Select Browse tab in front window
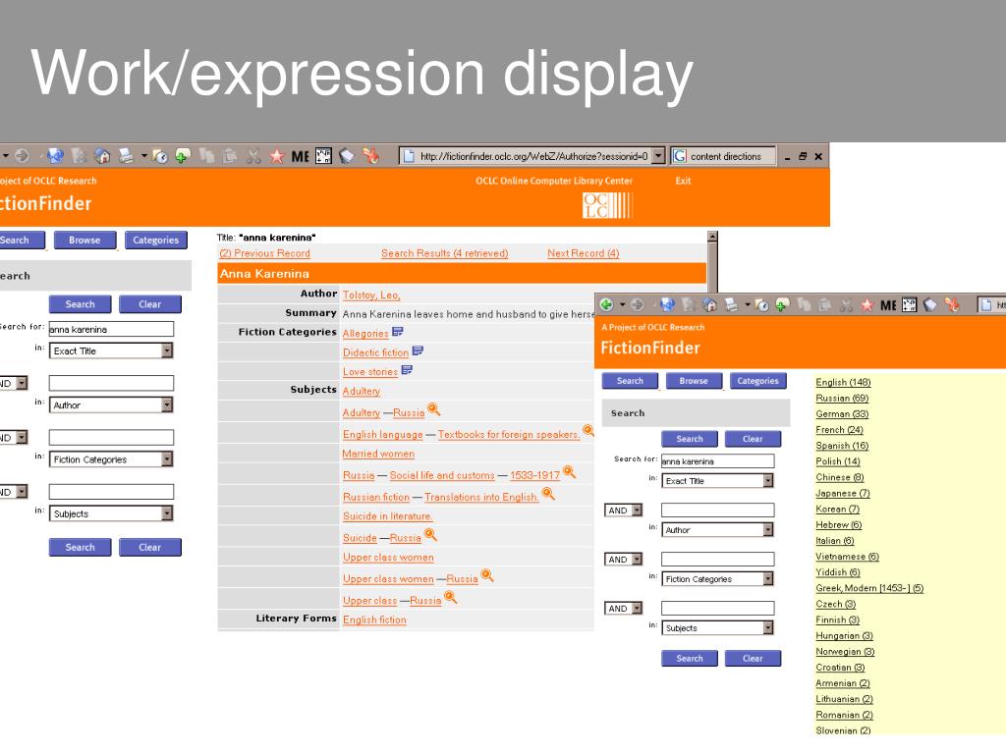 (x=694, y=381)
